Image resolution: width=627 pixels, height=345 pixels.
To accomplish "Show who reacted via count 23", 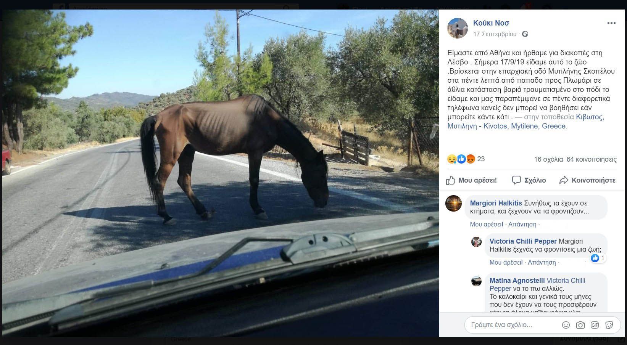I will click(x=481, y=159).
